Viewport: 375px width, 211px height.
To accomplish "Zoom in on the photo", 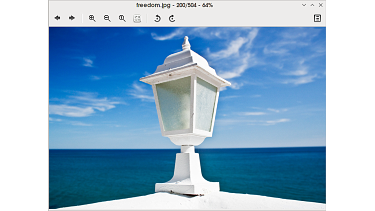I will [x=92, y=18].
